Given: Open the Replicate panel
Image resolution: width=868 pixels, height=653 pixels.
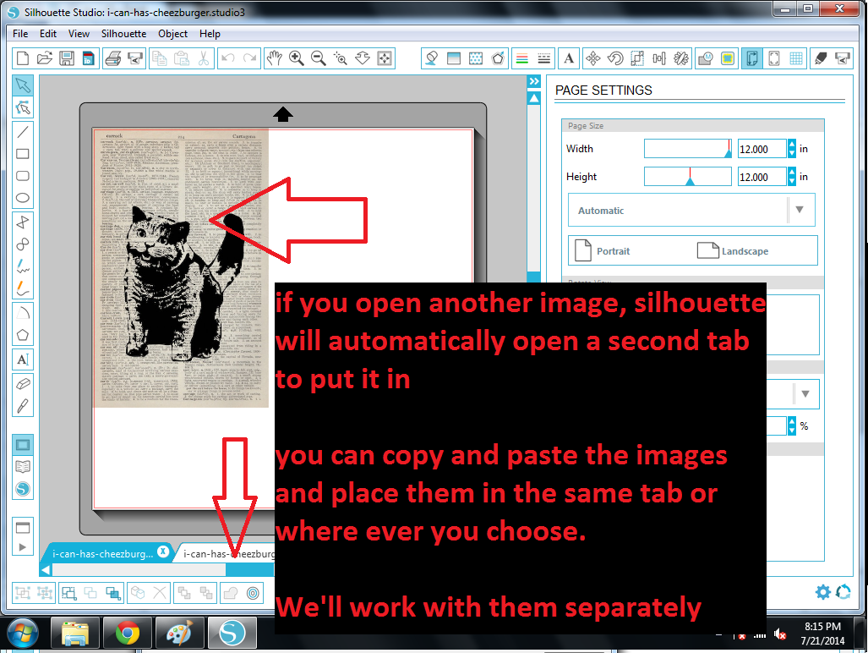Looking at the screenshot, I should (681, 58).
